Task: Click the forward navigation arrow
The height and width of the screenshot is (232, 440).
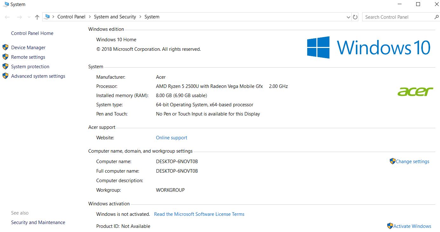Action: tap(19, 17)
